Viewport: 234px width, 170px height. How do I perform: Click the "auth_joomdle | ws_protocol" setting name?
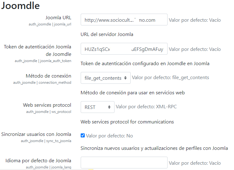point(49,112)
